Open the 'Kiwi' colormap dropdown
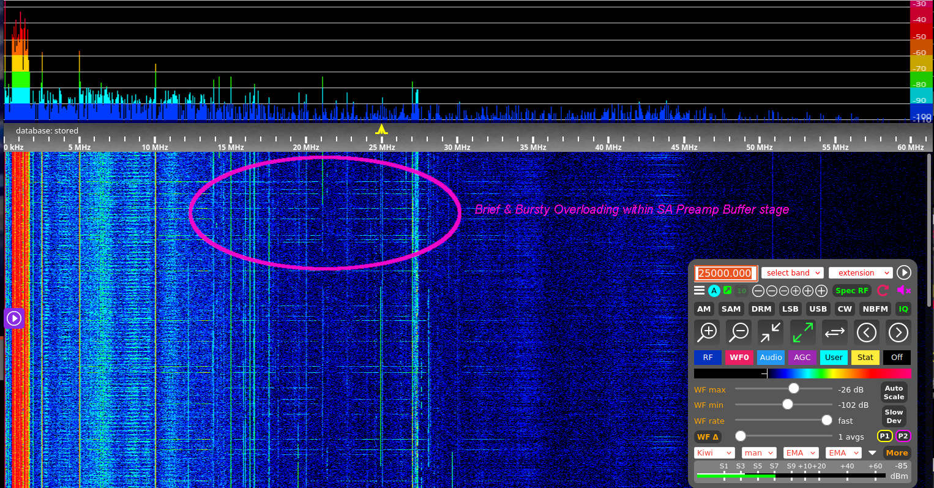This screenshot has height=488, width=934. tap(714, 453)
